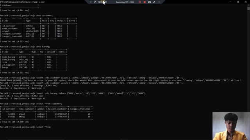Close the recording toolbar
The height and width of the screenshot is (140, 250).
pos(159,2)
